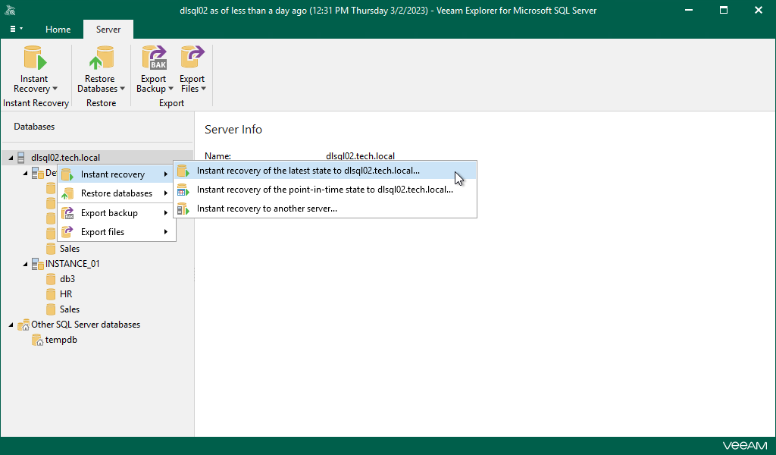This screenshot has height=455, width=776.
Task: Select Instant recovery of the latest state
Action: (x=325, y=171)
